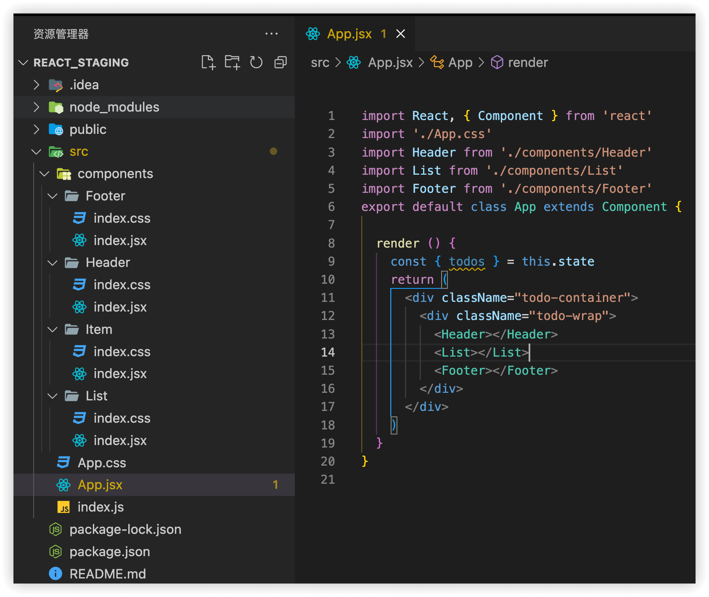Viewport: 709px width, 597px height.
Task: Click the info icon beside README.md
Action: (56, 573)
